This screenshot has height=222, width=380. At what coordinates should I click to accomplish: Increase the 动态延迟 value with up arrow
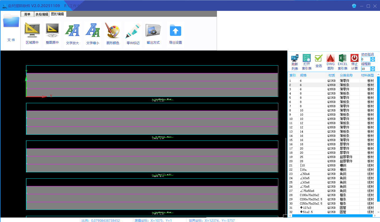tap(373, 58)
